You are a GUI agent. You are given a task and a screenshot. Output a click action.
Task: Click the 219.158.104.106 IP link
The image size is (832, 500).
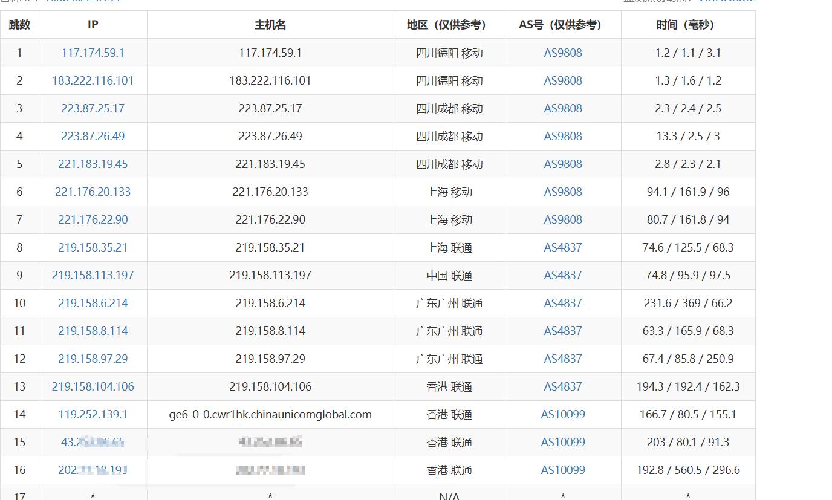(93, 386)
